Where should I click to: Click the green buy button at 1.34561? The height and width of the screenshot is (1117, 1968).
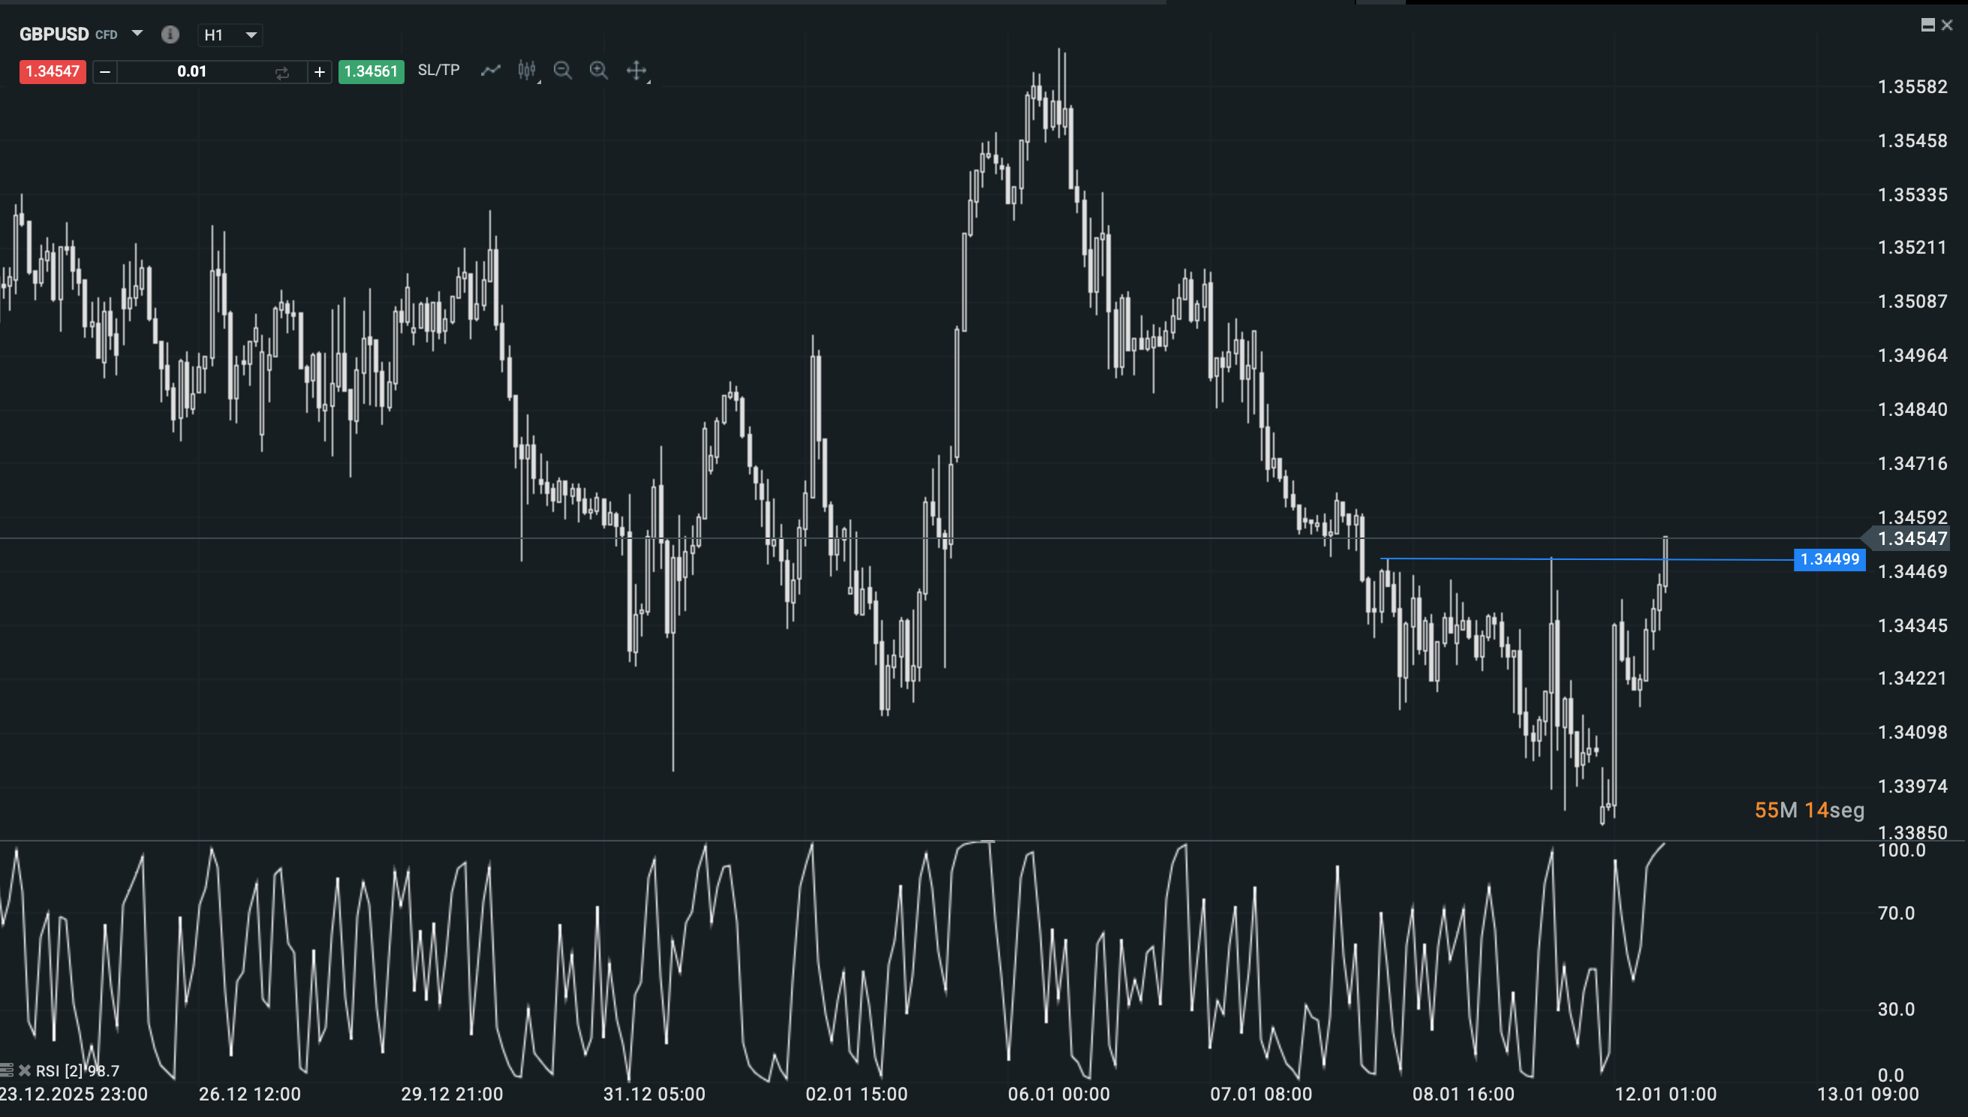(372, 71)
